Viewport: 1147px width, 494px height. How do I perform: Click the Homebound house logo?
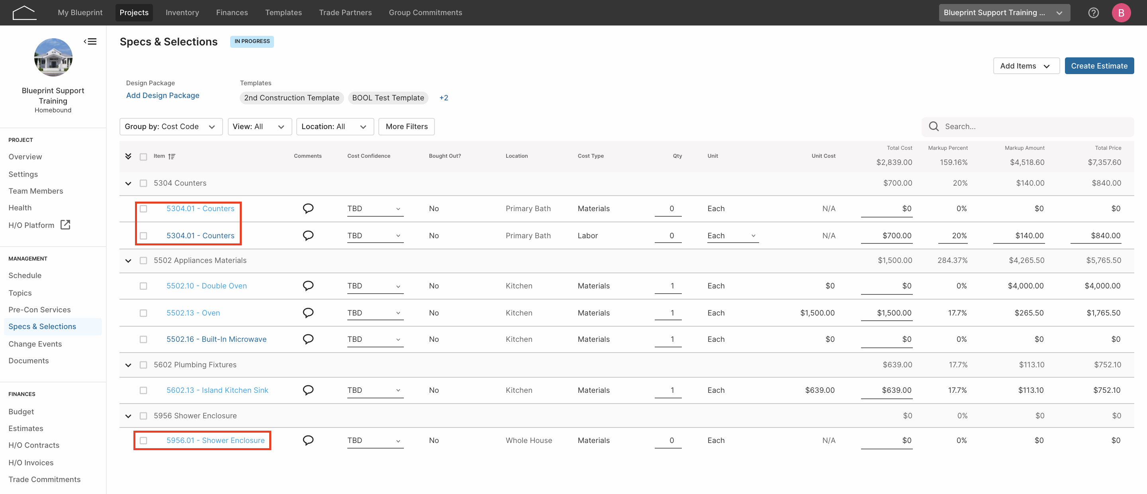24,12
